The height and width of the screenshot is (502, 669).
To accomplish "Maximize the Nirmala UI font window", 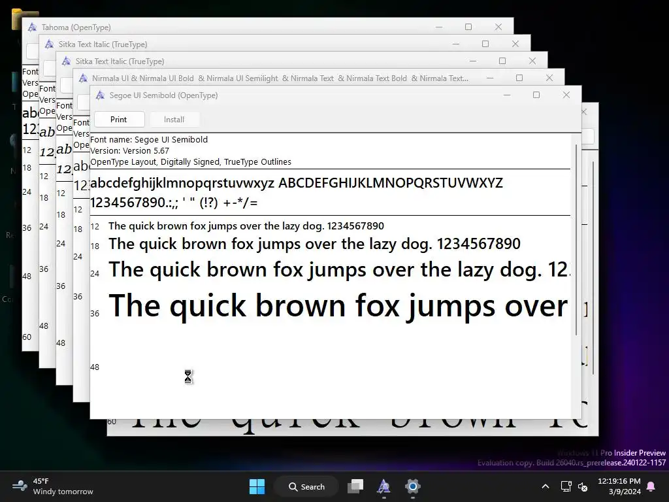I will pyautogui.click(x=519, y=78).
